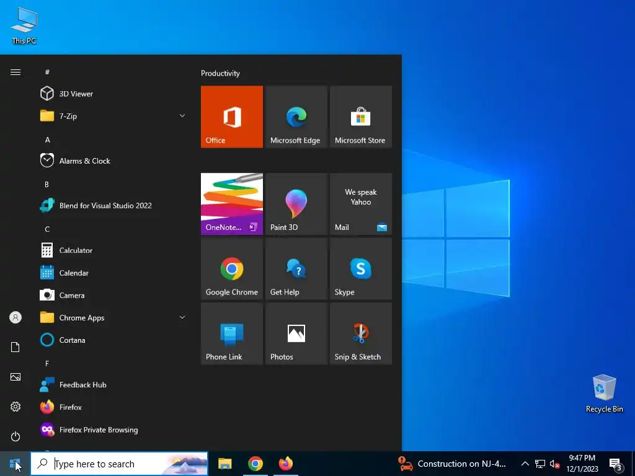
Task: Open the Photos tile
Action: point(296,333)
